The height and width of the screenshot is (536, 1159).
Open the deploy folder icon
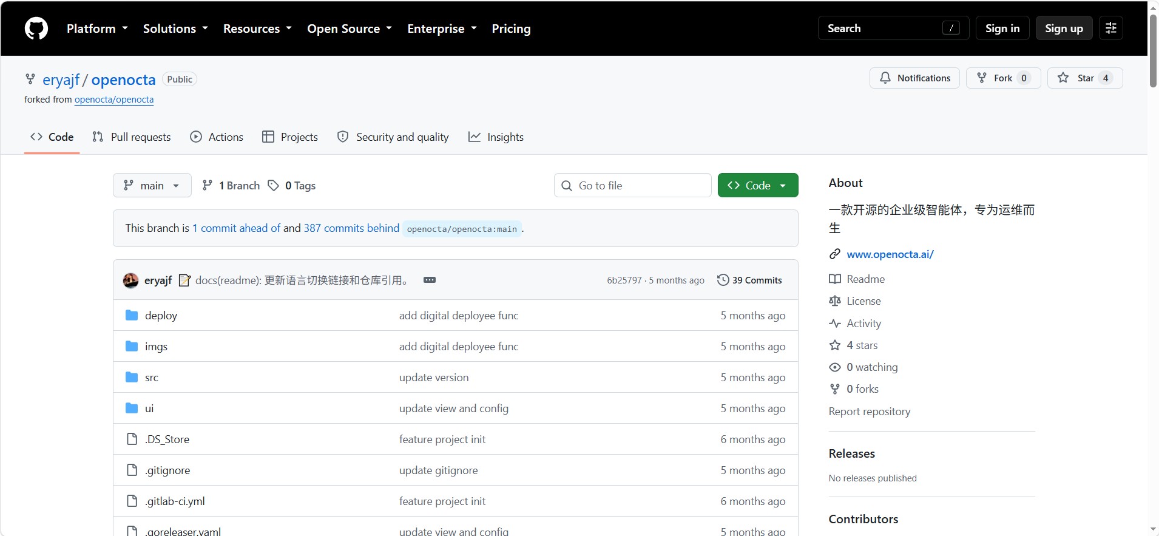coord(132,315)
